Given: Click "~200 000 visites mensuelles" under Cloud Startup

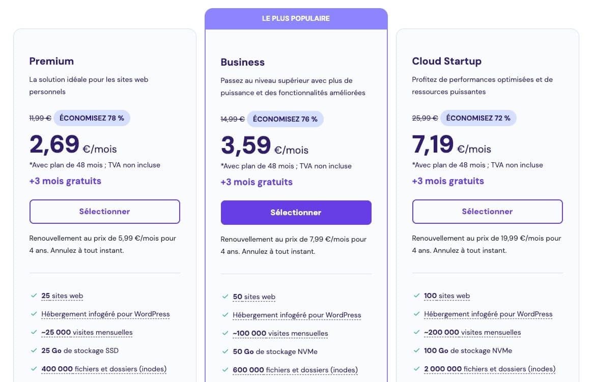Looking at the screenshot, I should click(x=473, y=332).
